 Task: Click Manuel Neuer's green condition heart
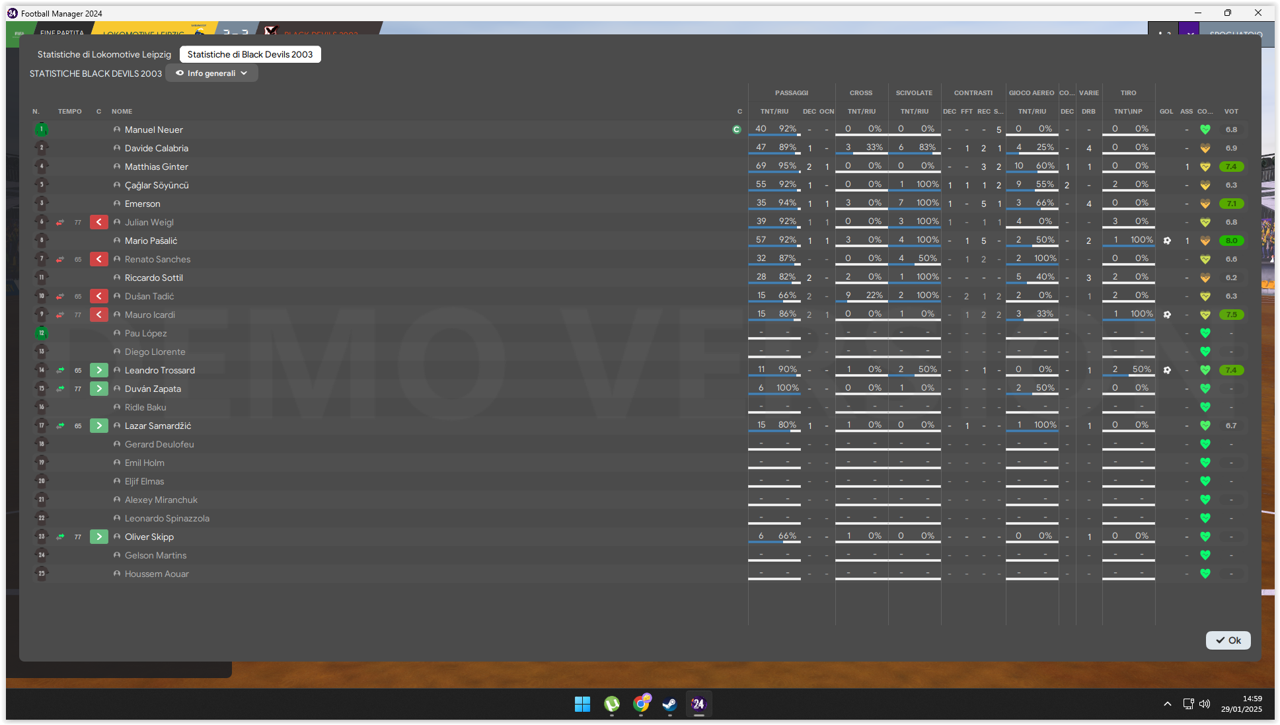tap(1205, 130)
